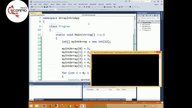Viewport: 192px width, 108px height.
Task: Open the TOOLS menu
Action: point(70,4)
